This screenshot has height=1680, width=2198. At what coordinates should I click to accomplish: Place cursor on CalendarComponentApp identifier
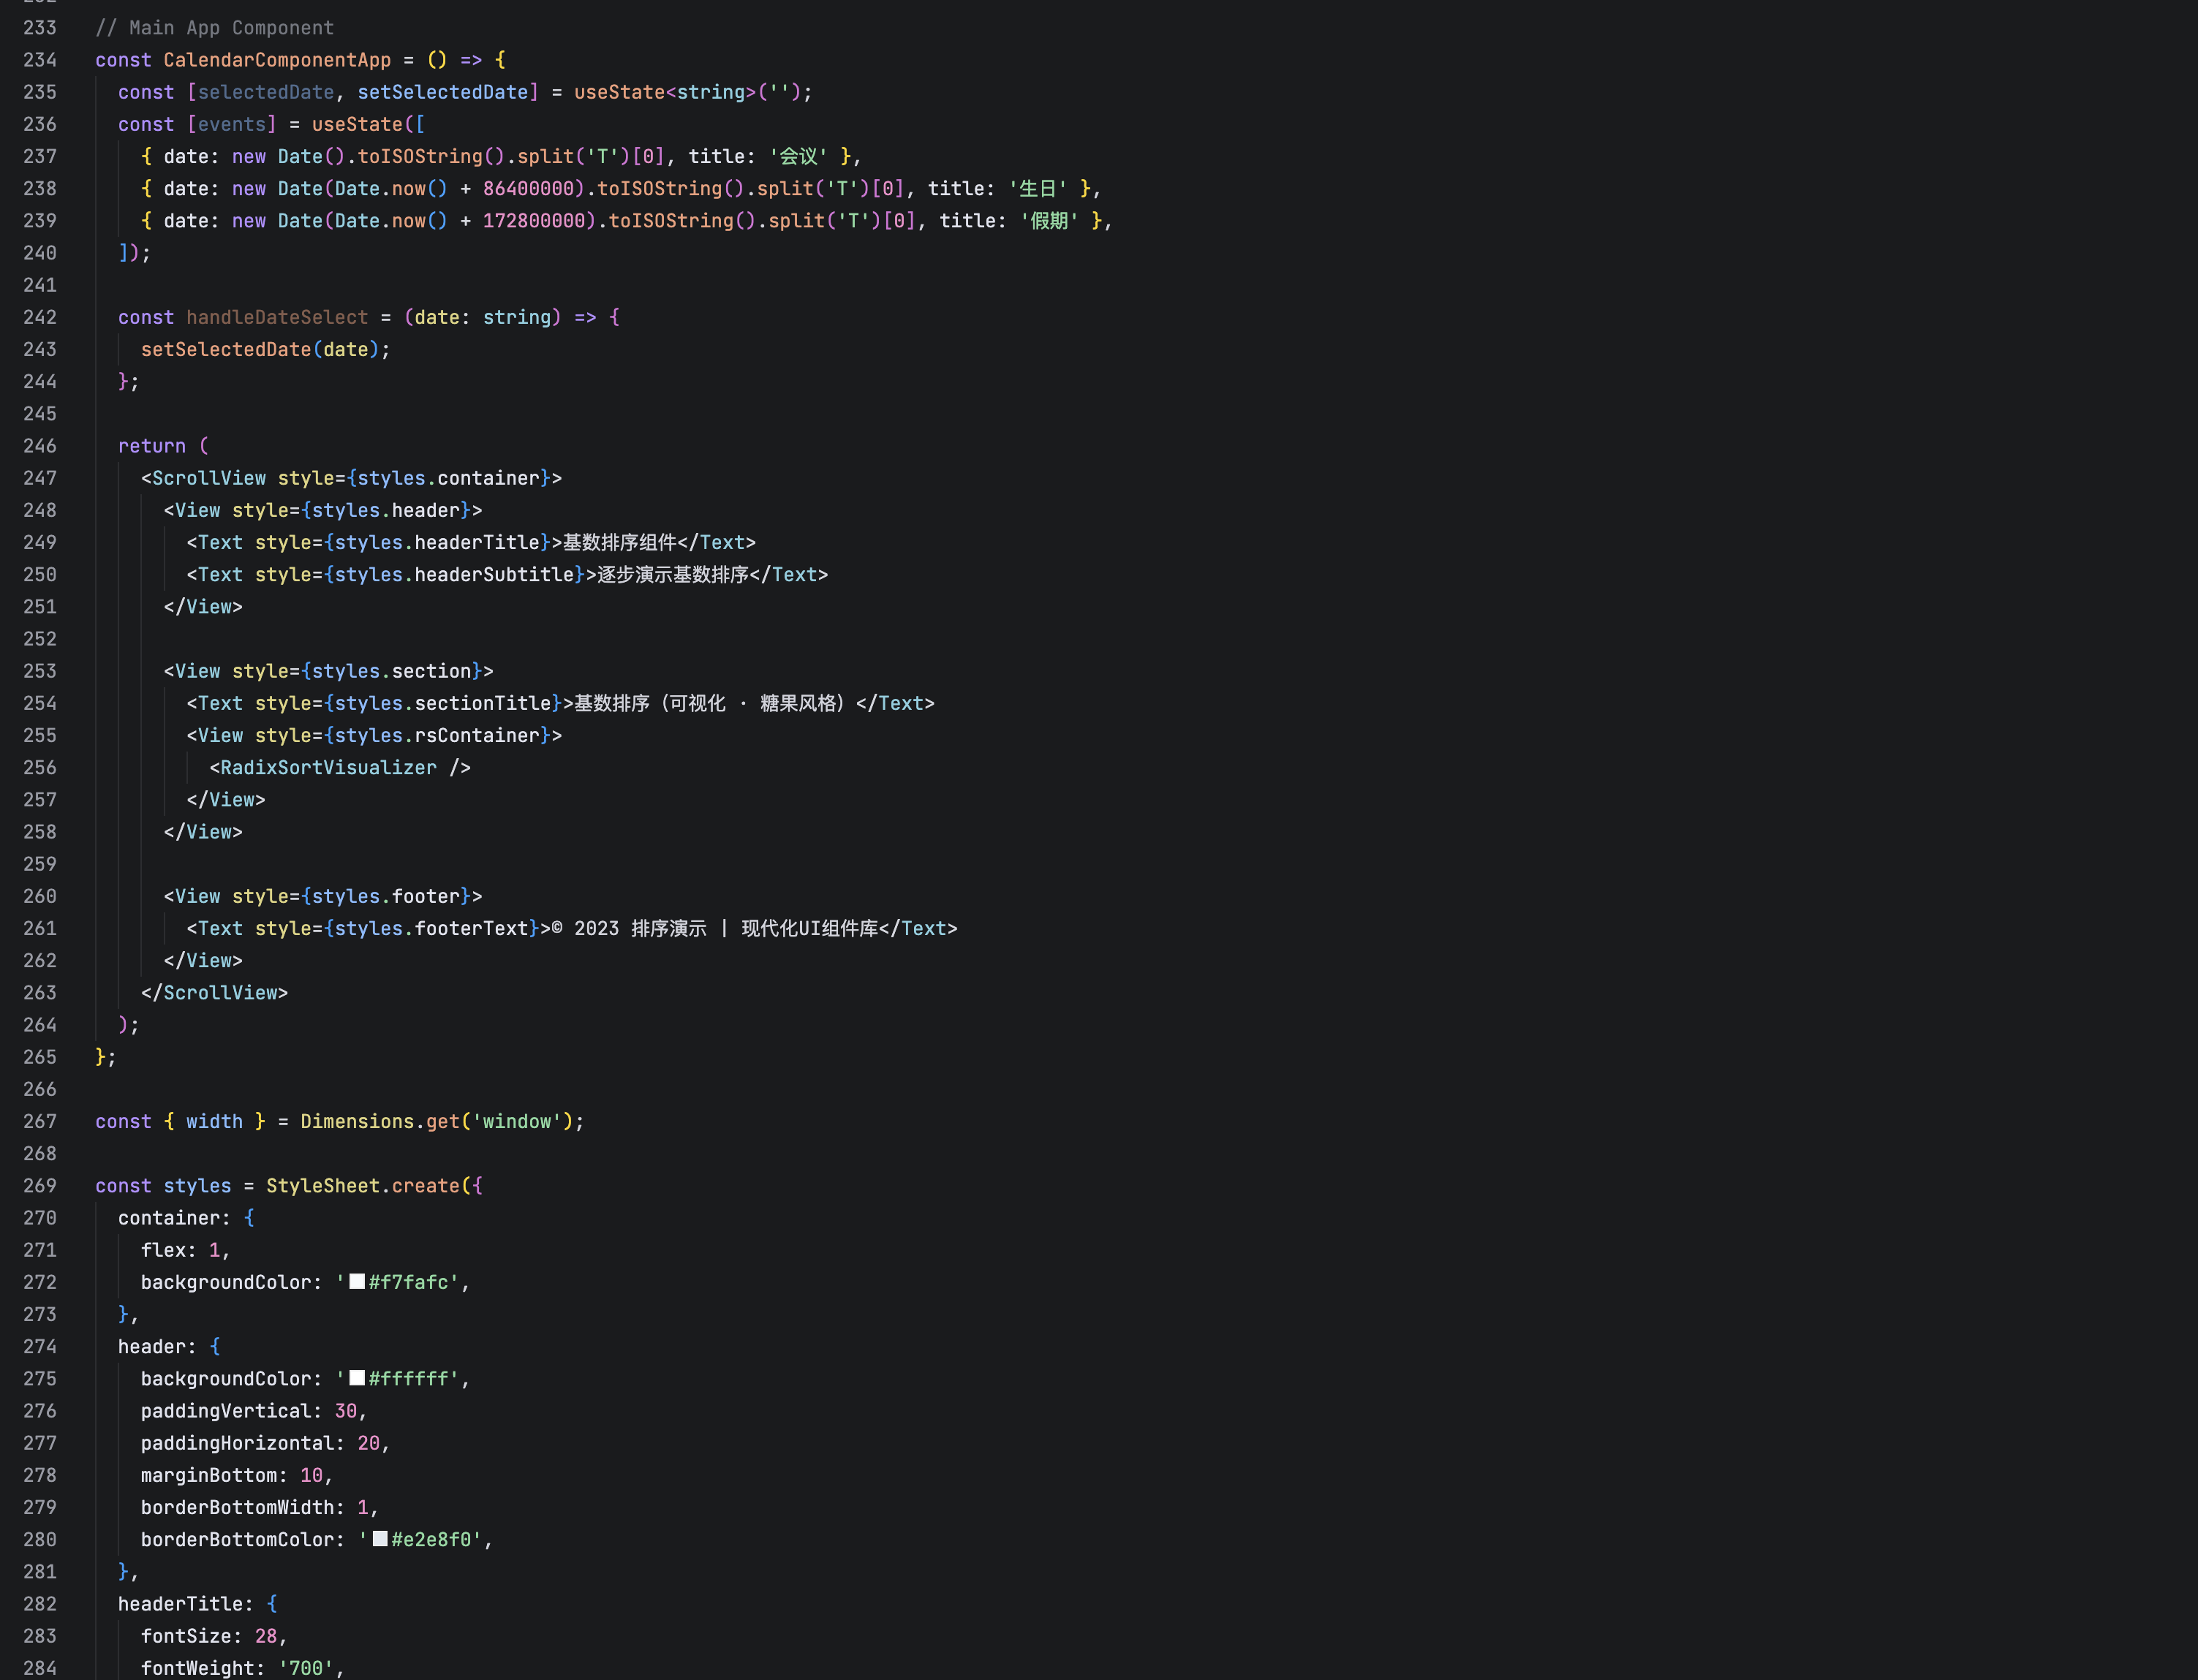pos(277,60)
